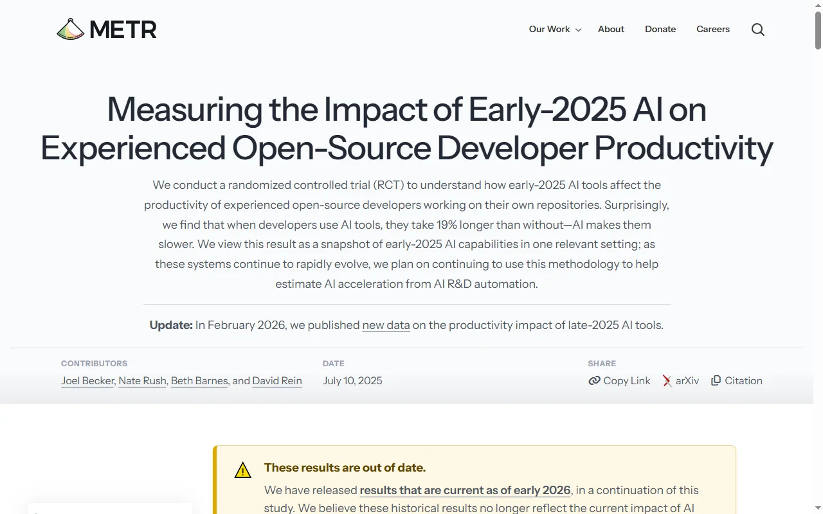Click the page scrollbar thumb

[818, 30]
